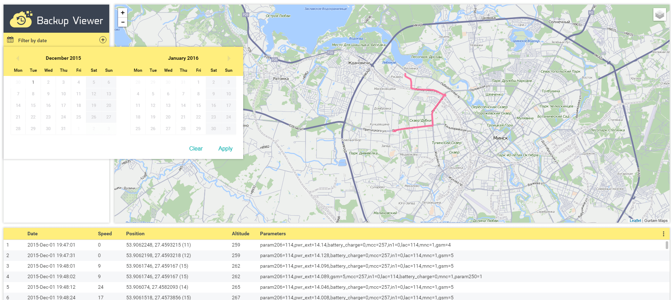Go to the next month in calendar
671x300 pixels.
point(229,58)
